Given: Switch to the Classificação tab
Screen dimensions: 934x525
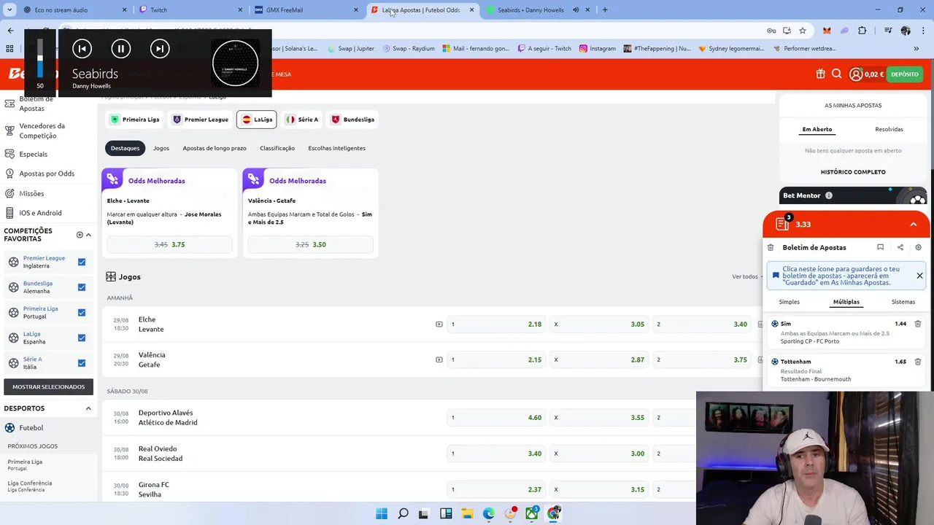Looking at the screenshot, I should pos(277,148).
